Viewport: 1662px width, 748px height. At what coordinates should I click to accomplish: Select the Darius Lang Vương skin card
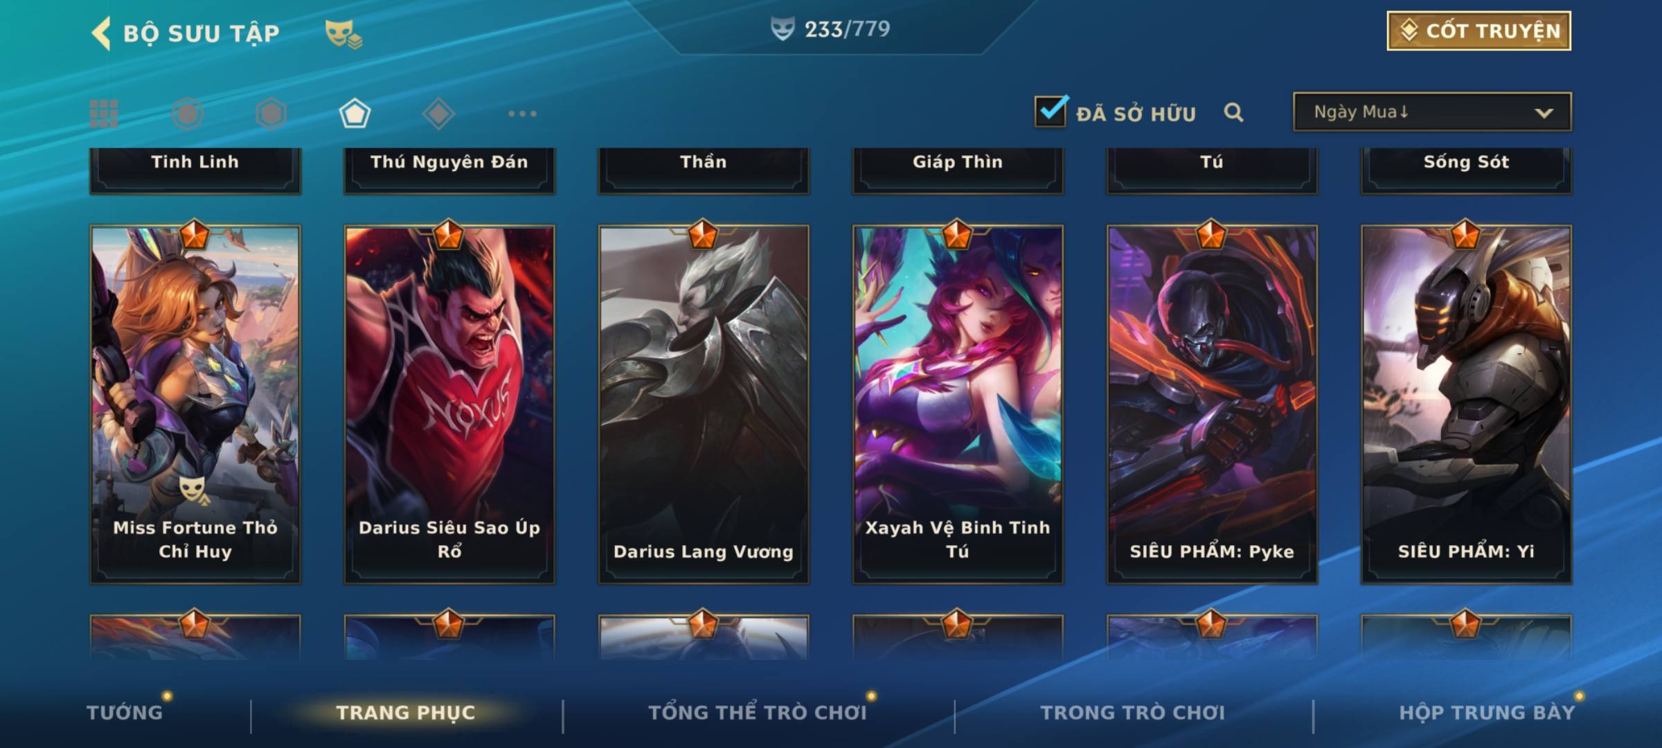click(704, 404)
